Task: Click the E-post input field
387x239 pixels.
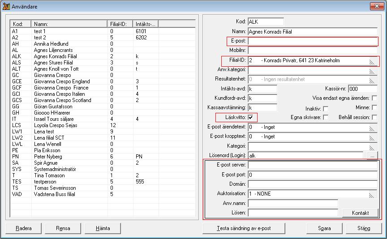Action: click(313, 41)
